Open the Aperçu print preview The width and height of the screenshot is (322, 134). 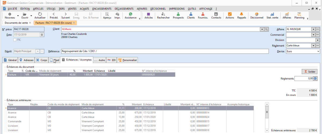[107, 14]
